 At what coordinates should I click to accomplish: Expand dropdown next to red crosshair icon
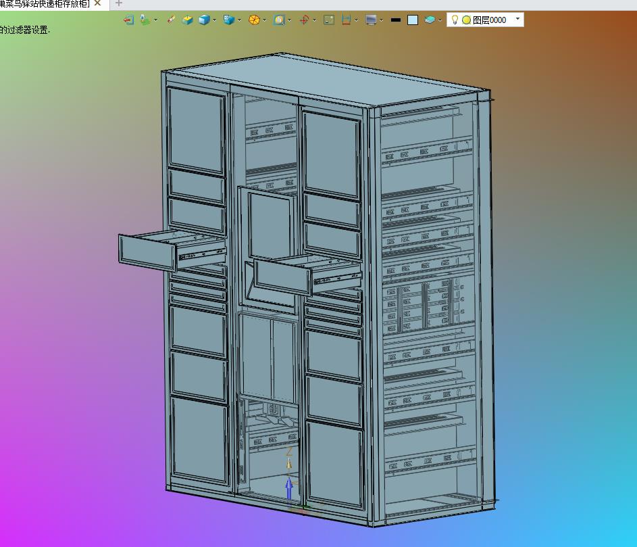click(314, 20)
